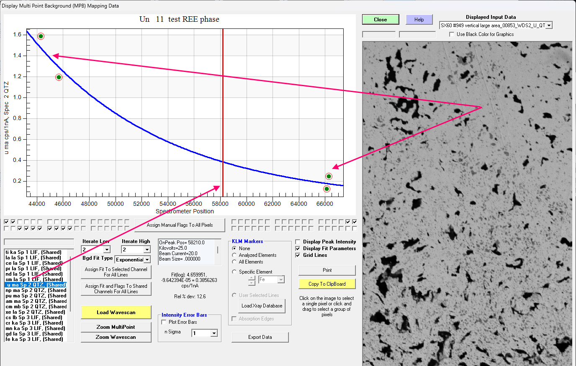Click the yellow Load Wavescan button
Screen dimensions: 576x366
tap(116, 312)
